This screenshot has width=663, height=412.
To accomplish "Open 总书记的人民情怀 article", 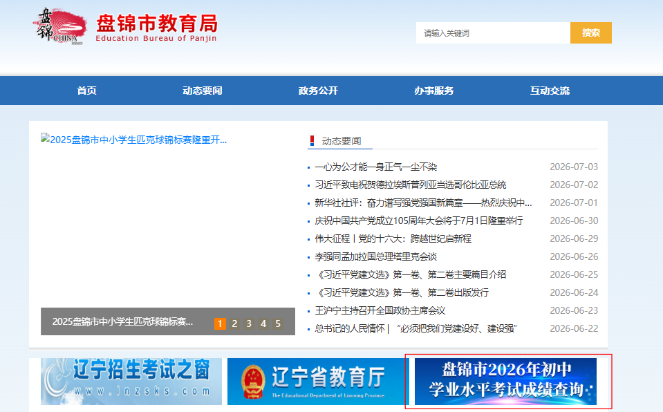I will pyautogui.click(x=416, y=328).
